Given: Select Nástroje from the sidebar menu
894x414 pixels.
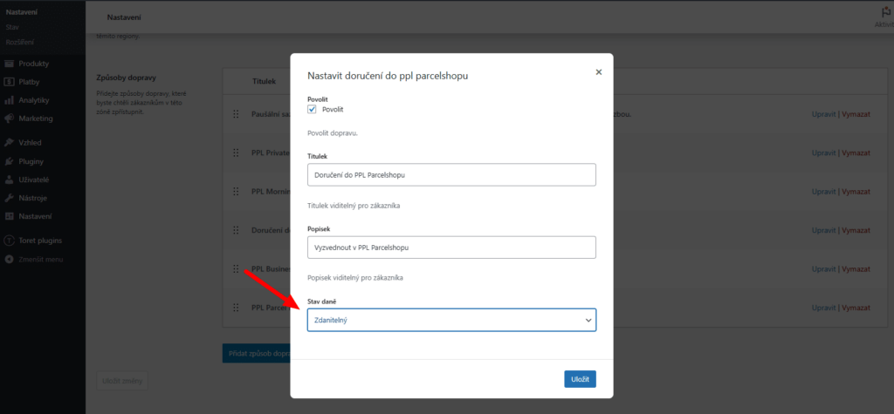Looking at the screenshot, I should (32, 198).
